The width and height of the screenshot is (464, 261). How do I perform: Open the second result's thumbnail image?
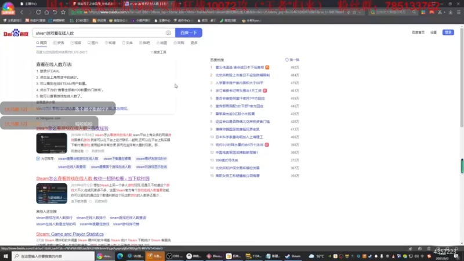click(x=52, y=194)
